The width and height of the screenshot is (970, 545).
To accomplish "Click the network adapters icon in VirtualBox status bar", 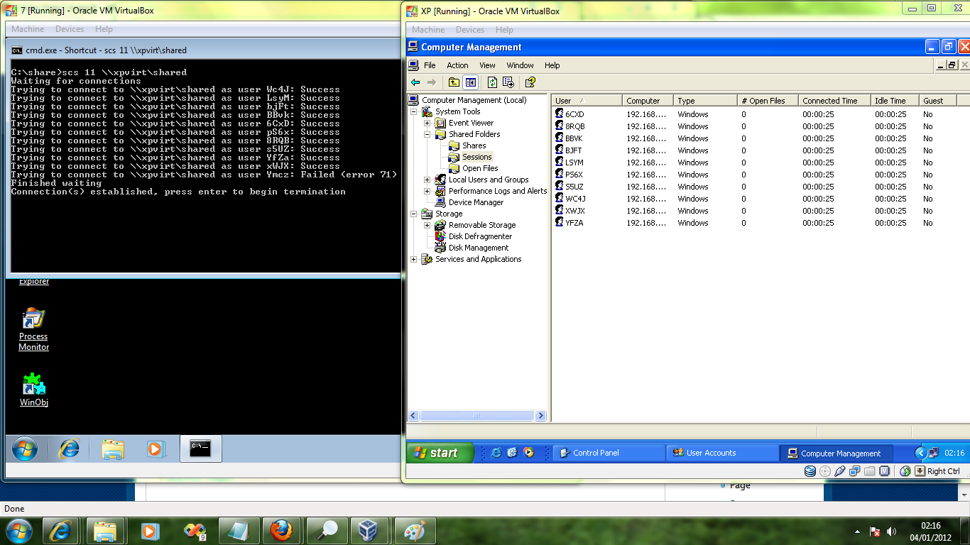I will click(854, 470).
